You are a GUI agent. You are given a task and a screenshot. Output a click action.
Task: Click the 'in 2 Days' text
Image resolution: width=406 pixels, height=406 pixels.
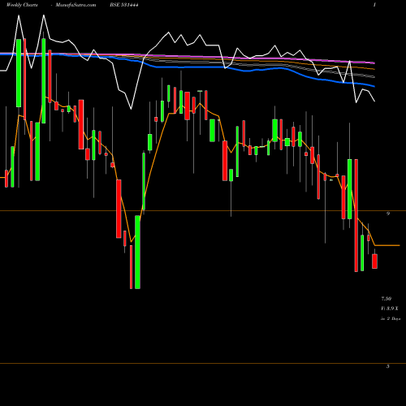tap(391, 319)
